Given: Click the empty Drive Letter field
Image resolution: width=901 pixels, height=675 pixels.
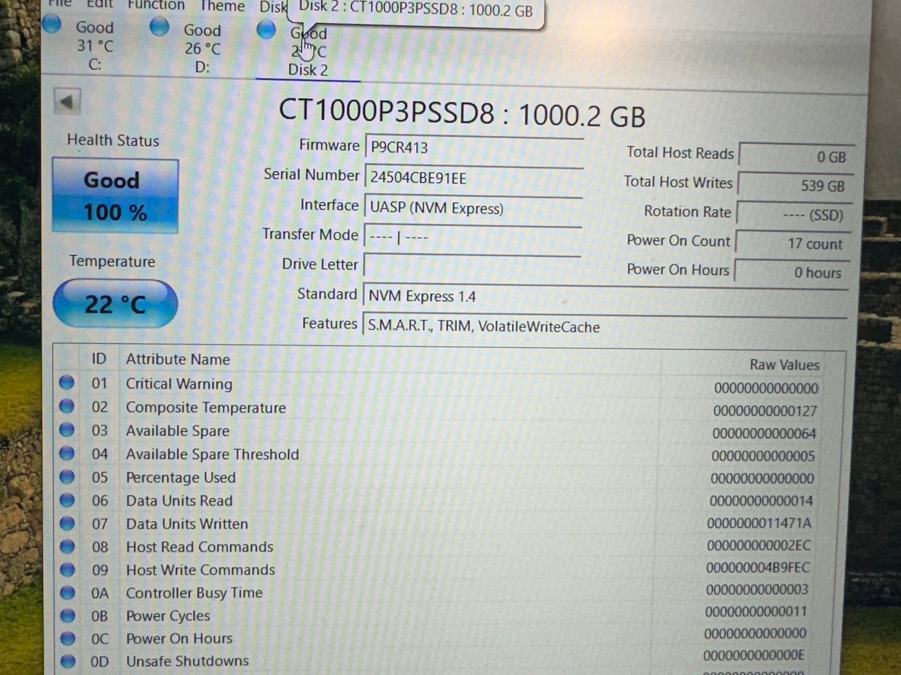Looking at the screenshot, I should 472,266.
